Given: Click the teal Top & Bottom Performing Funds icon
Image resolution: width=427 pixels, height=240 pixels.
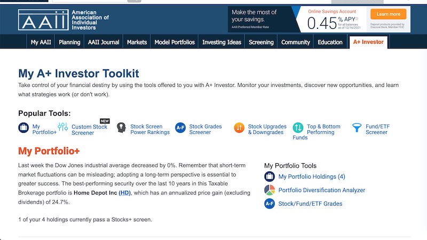Looking at the screenshot, I should click(x=298, y=127).
